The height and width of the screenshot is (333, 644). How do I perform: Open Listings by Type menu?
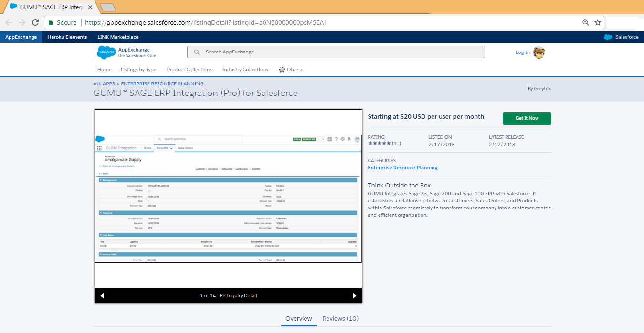(138, 70)
